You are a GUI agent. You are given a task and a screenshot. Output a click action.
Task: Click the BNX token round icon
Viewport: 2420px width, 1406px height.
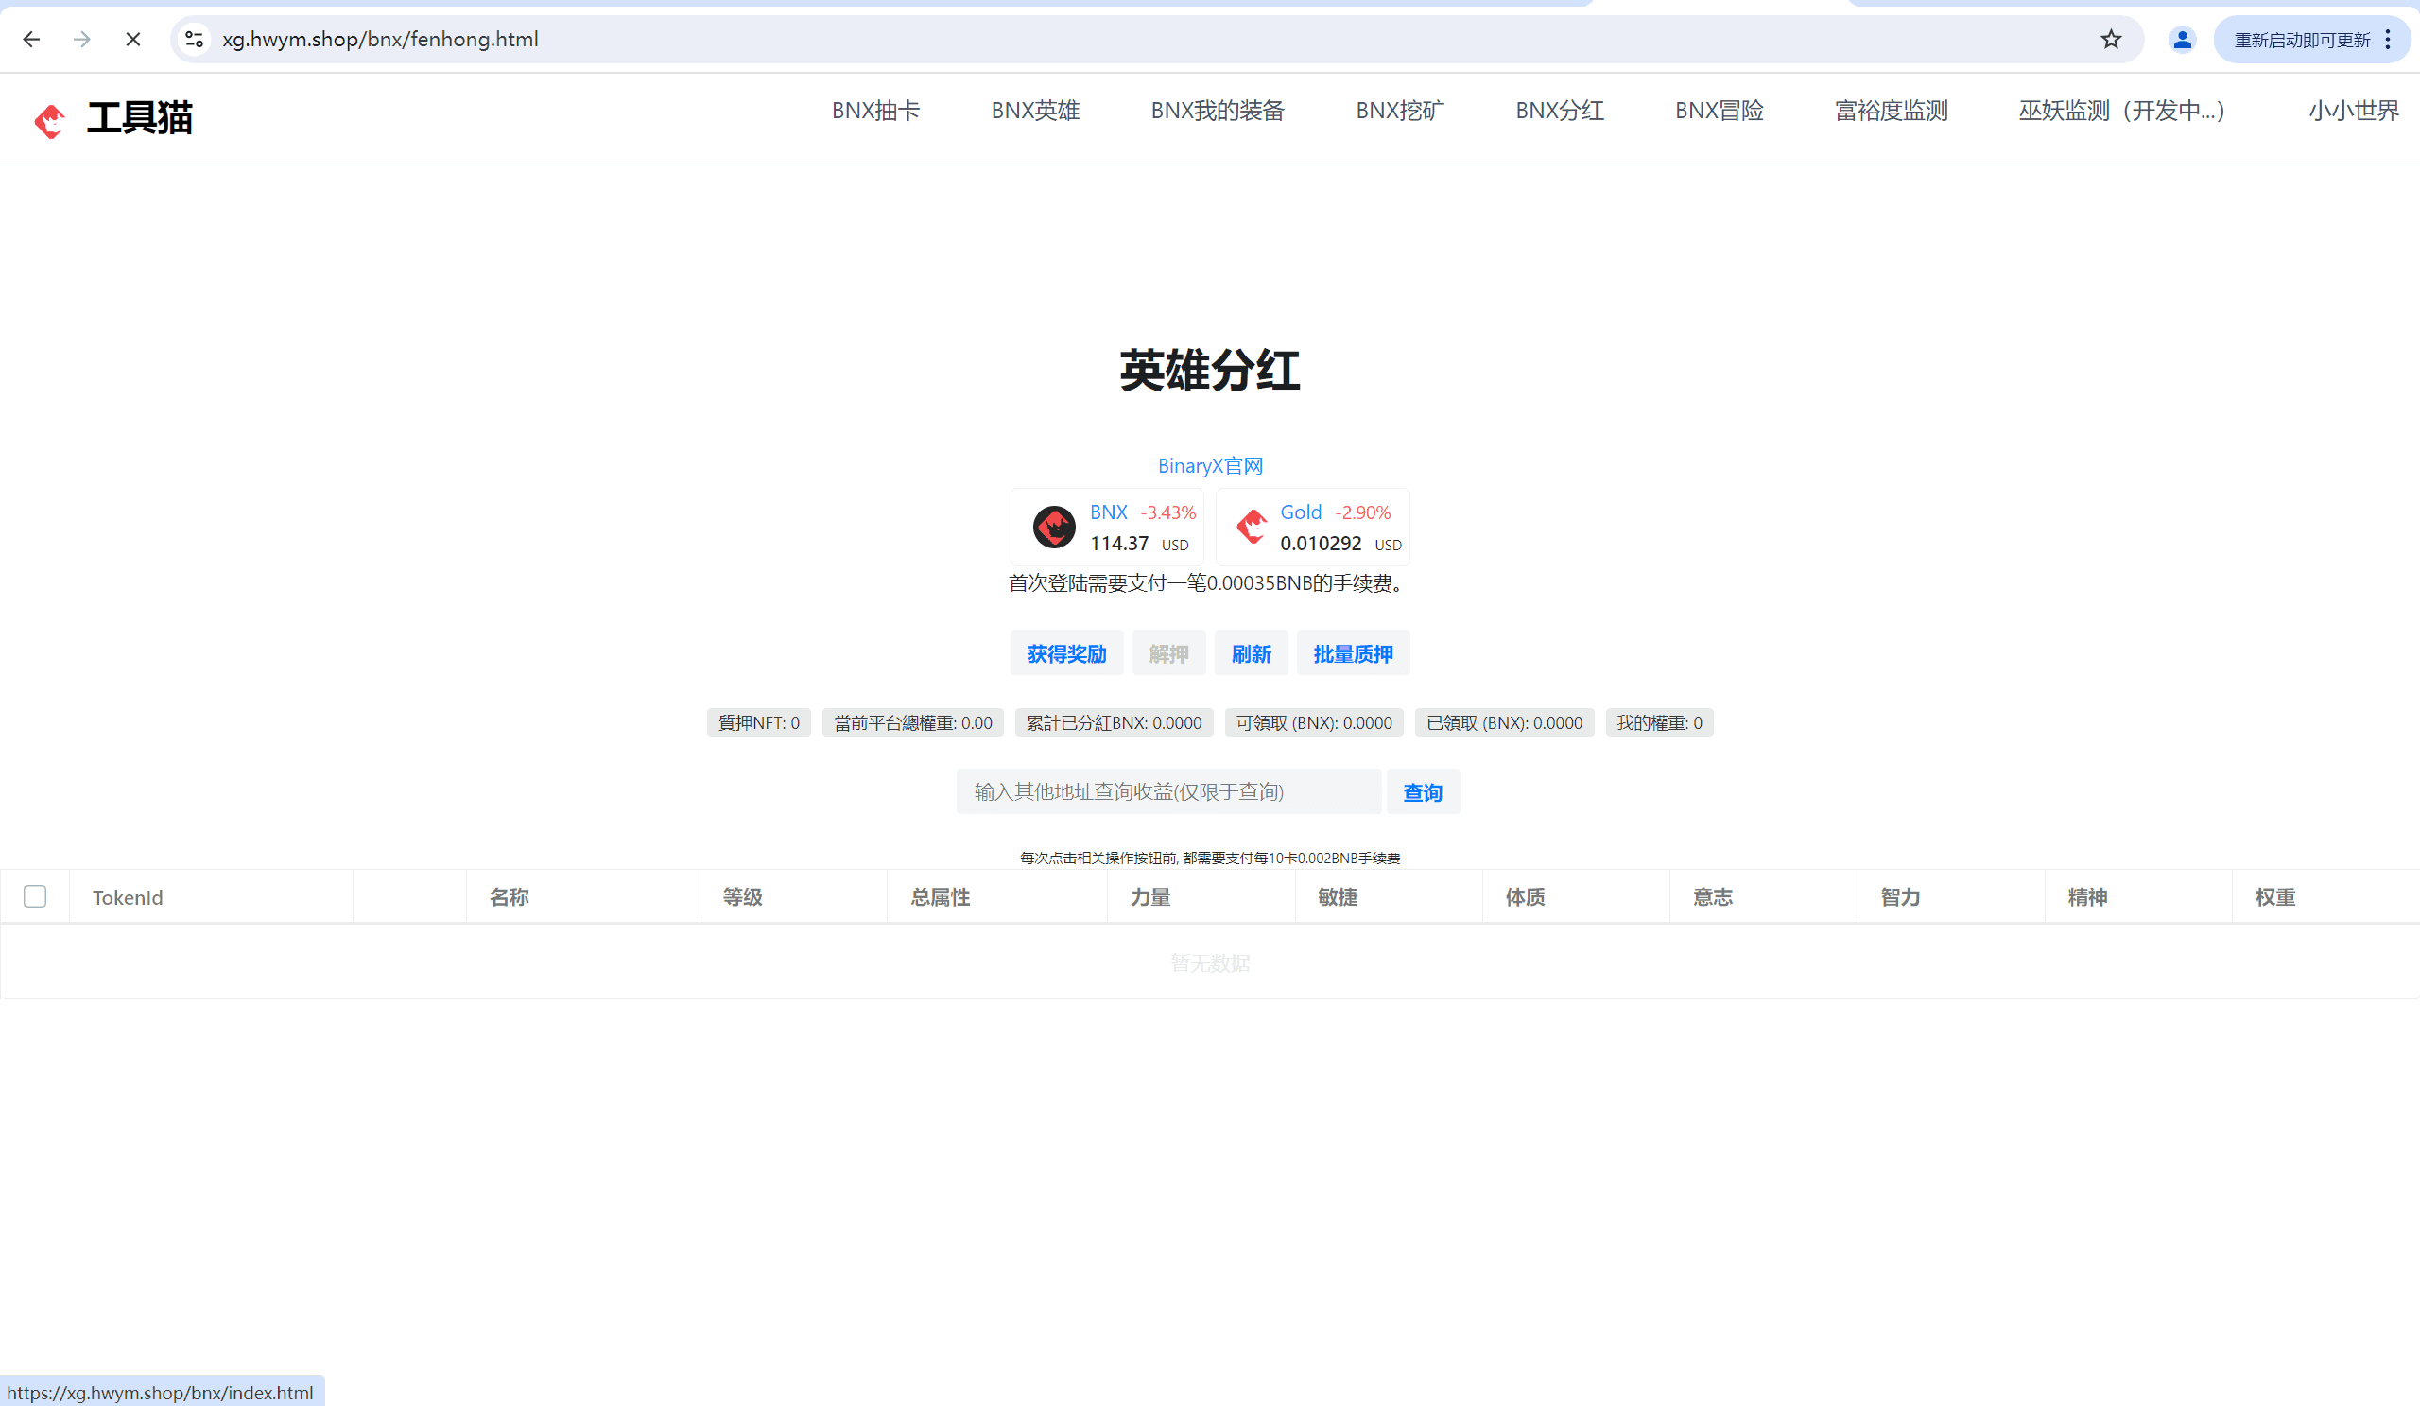(1053, 528)
